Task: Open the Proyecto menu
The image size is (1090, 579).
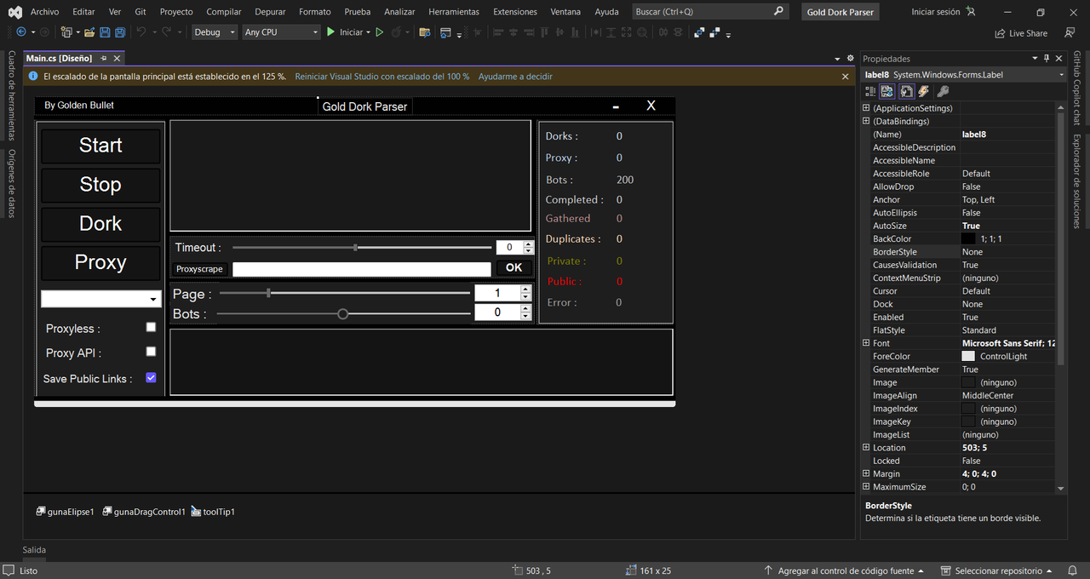Action: [176, 12]
